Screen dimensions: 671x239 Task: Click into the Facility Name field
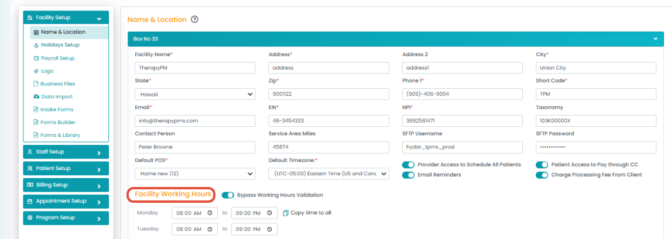195,68
